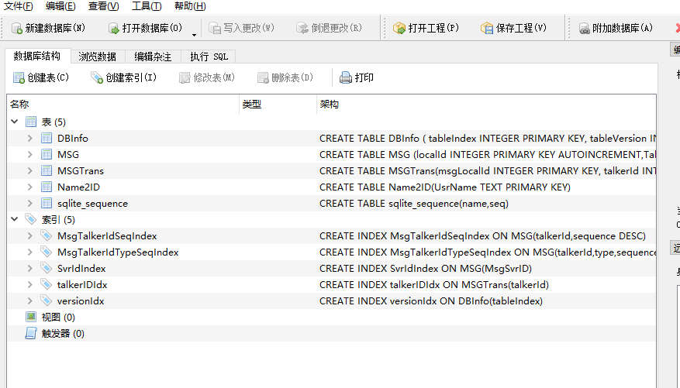Viewport: 680px width, 388px height.
Task: Expand the MSG table row
Action: pos(30,154)
